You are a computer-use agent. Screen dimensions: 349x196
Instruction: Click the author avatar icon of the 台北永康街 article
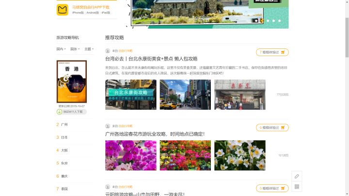click(x=108, y=51)
